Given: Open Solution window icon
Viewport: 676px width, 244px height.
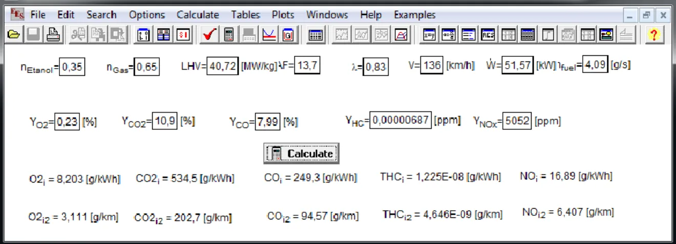Looking at the screenshot, I should 469,35.
